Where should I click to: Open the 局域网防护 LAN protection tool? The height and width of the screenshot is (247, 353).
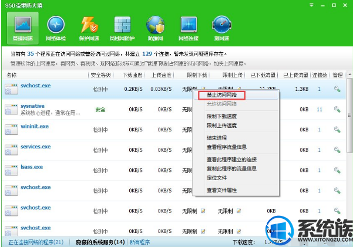click(122, 28)
